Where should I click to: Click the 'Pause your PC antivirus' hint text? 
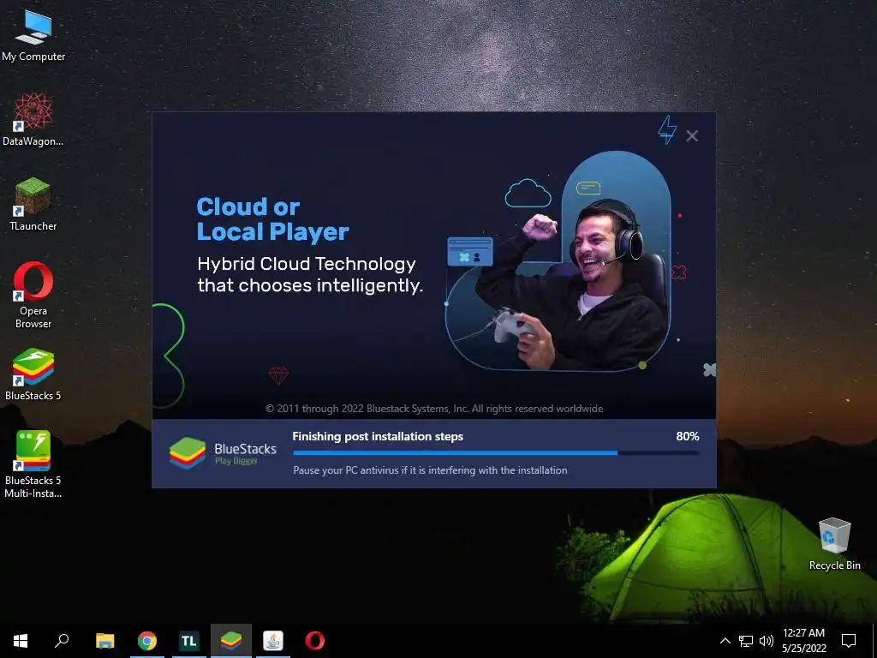coord(430,470)
